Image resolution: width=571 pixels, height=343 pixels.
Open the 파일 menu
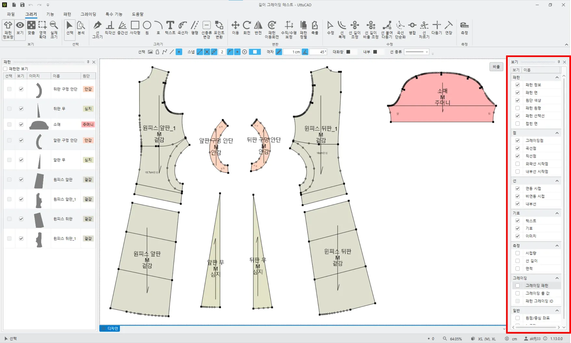pyautogui.click(x=11, y=14)
